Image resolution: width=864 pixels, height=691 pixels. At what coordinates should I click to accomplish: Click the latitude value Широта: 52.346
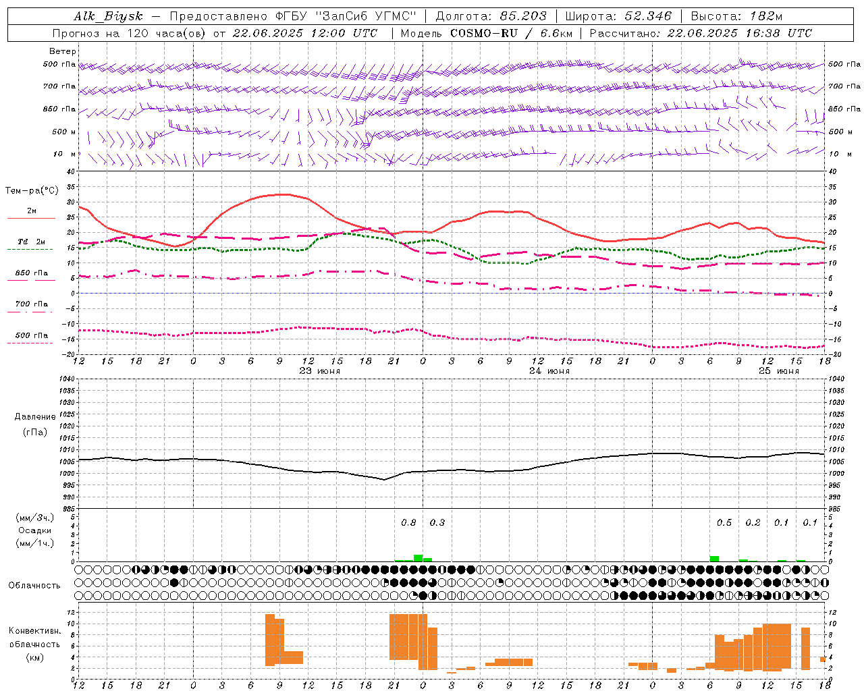click(618, 16)
